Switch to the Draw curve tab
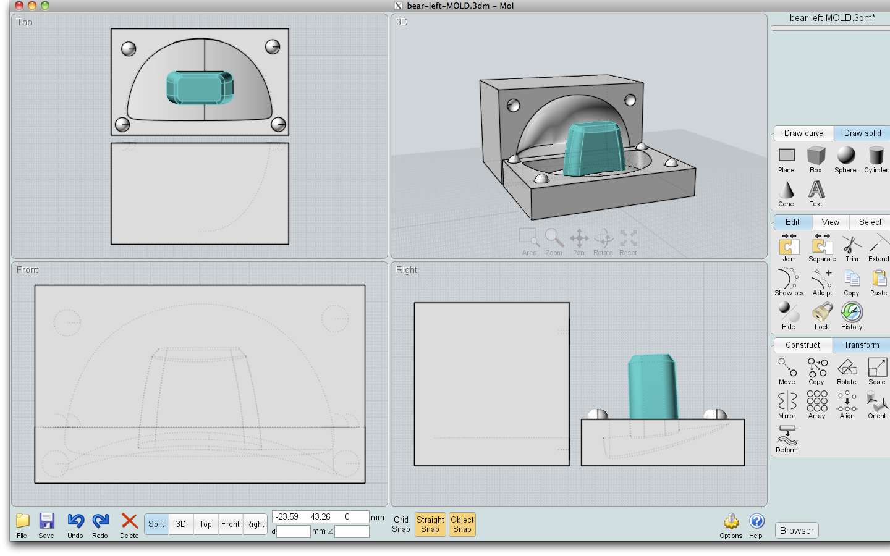 tap(803, 133)
